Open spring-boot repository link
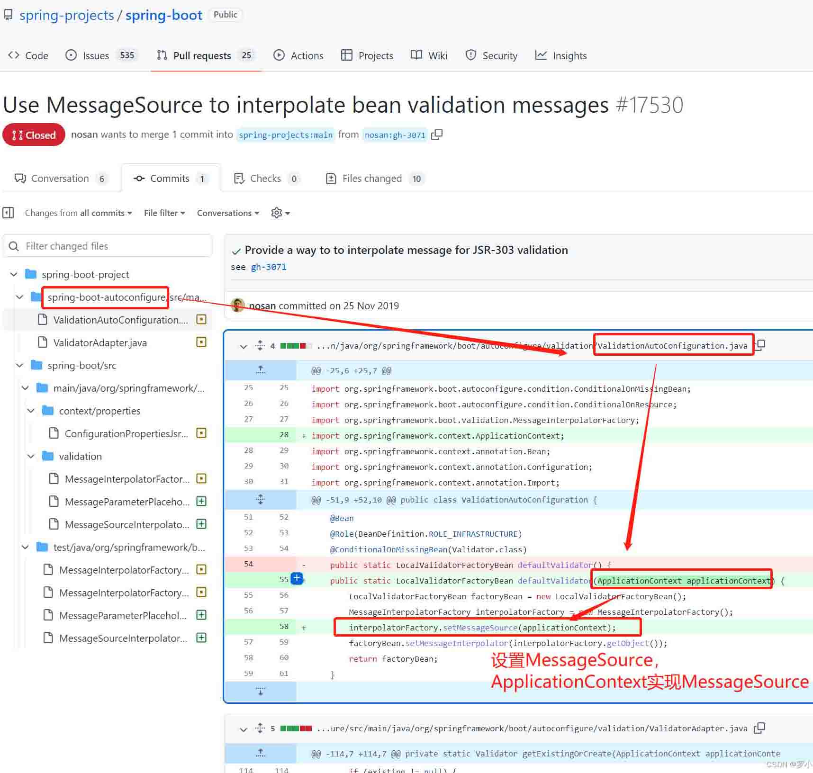Viewport: 813px width, 773px height. point(164,15)
